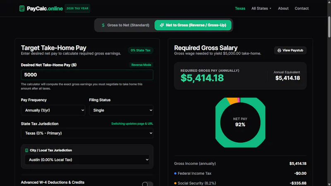This screenshot has width=331, height=186.
Task: Toggle Advanced W-4 Deductions & Credits switch
Action: click(147, 184)
